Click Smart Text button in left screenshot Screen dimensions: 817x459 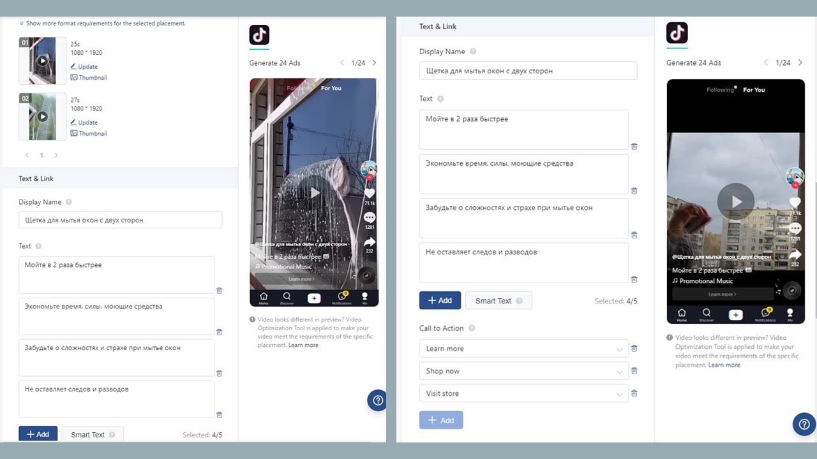click(x=93, y=435)
